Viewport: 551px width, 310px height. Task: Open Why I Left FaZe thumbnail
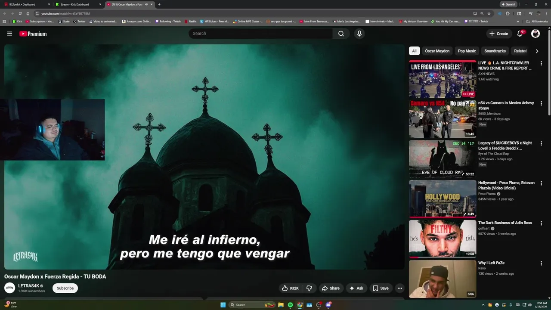tap(443, 279)
